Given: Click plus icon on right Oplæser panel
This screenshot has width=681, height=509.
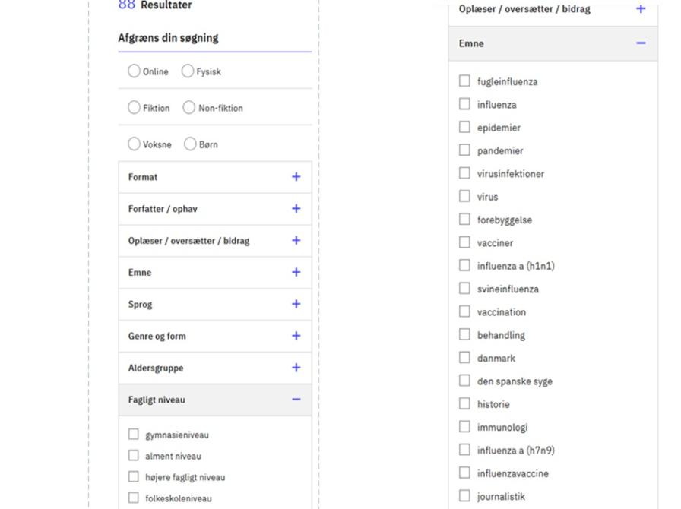Looking at the screenshot, I should click(x=641, y=9).
